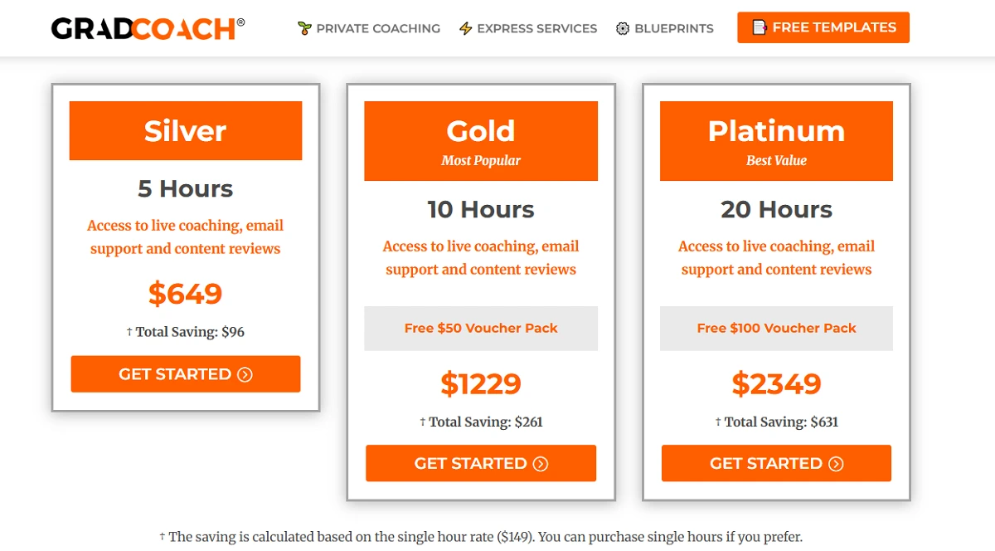The width and height of the screenshot is (995, 551).
Task: Select the Platinum Best Value header
Action: click(x=776, y=141)
